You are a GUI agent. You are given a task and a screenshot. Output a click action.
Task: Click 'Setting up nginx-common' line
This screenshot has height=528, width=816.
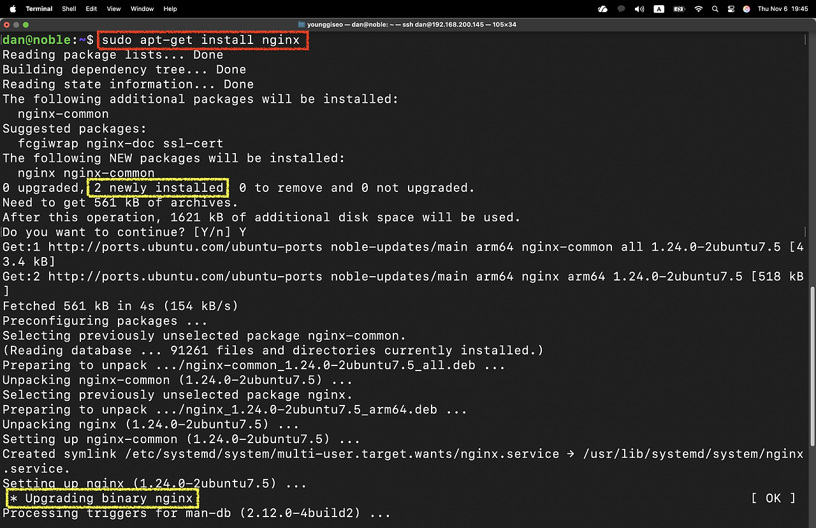(x=182, y=439)
